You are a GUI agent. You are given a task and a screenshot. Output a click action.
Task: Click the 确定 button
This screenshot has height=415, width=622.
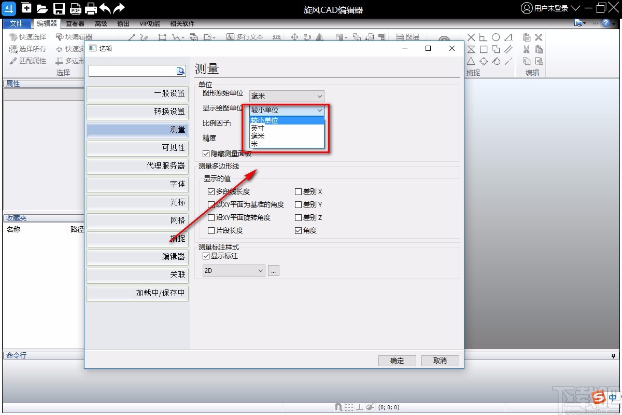(397, 361)
